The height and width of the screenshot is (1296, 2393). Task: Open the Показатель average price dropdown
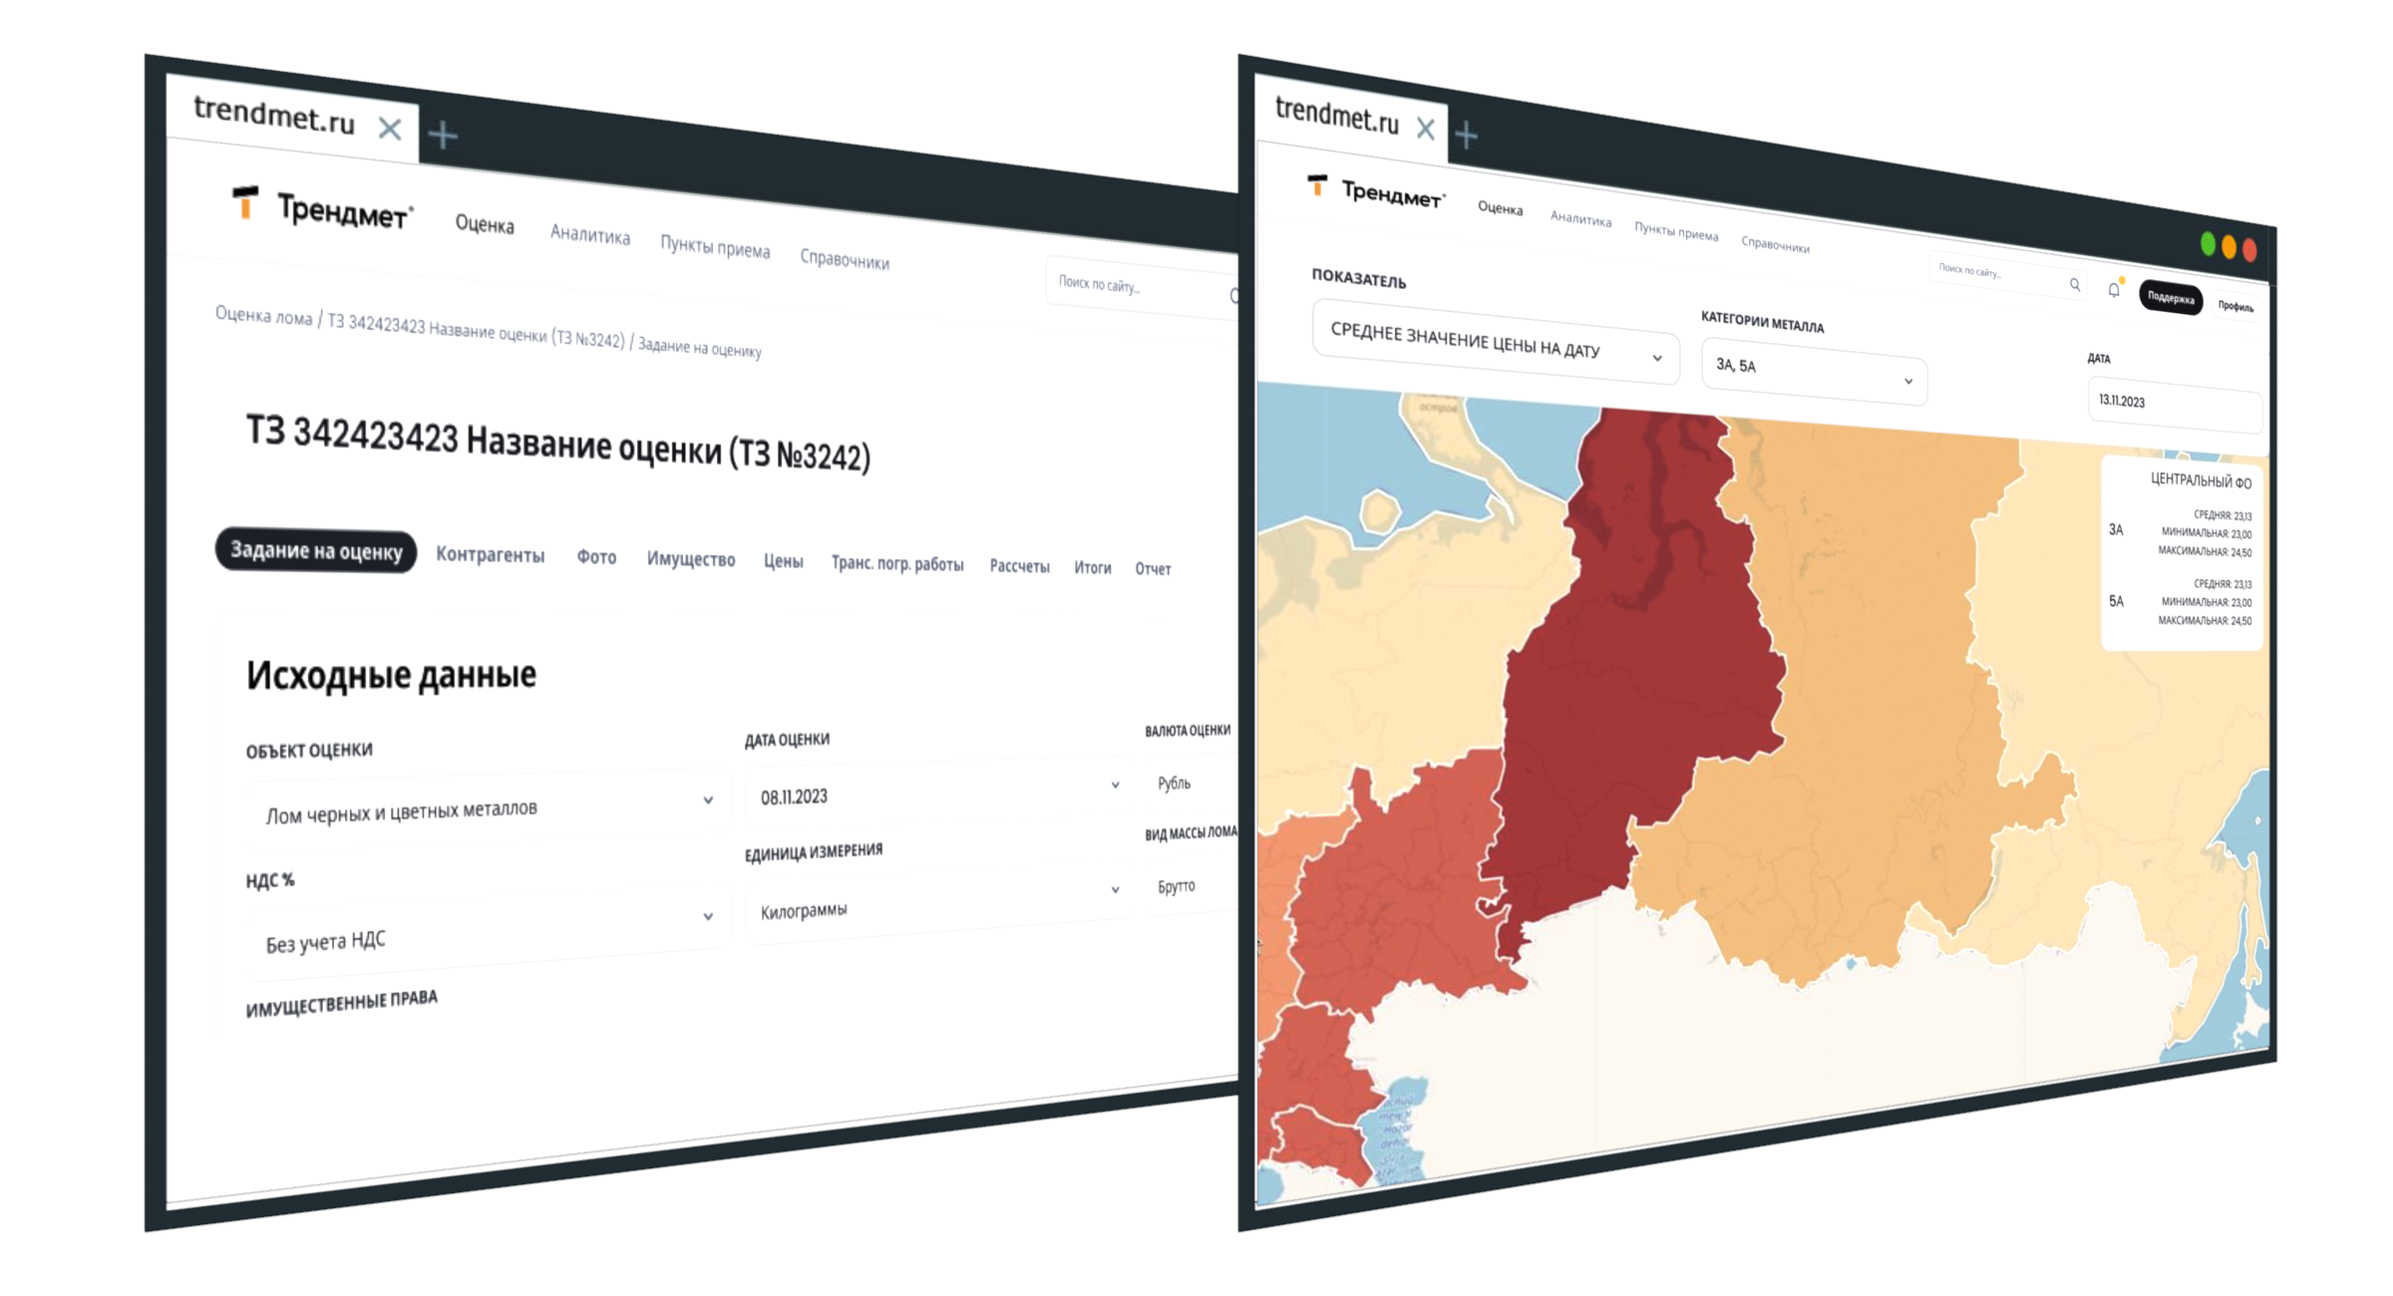1496,344
